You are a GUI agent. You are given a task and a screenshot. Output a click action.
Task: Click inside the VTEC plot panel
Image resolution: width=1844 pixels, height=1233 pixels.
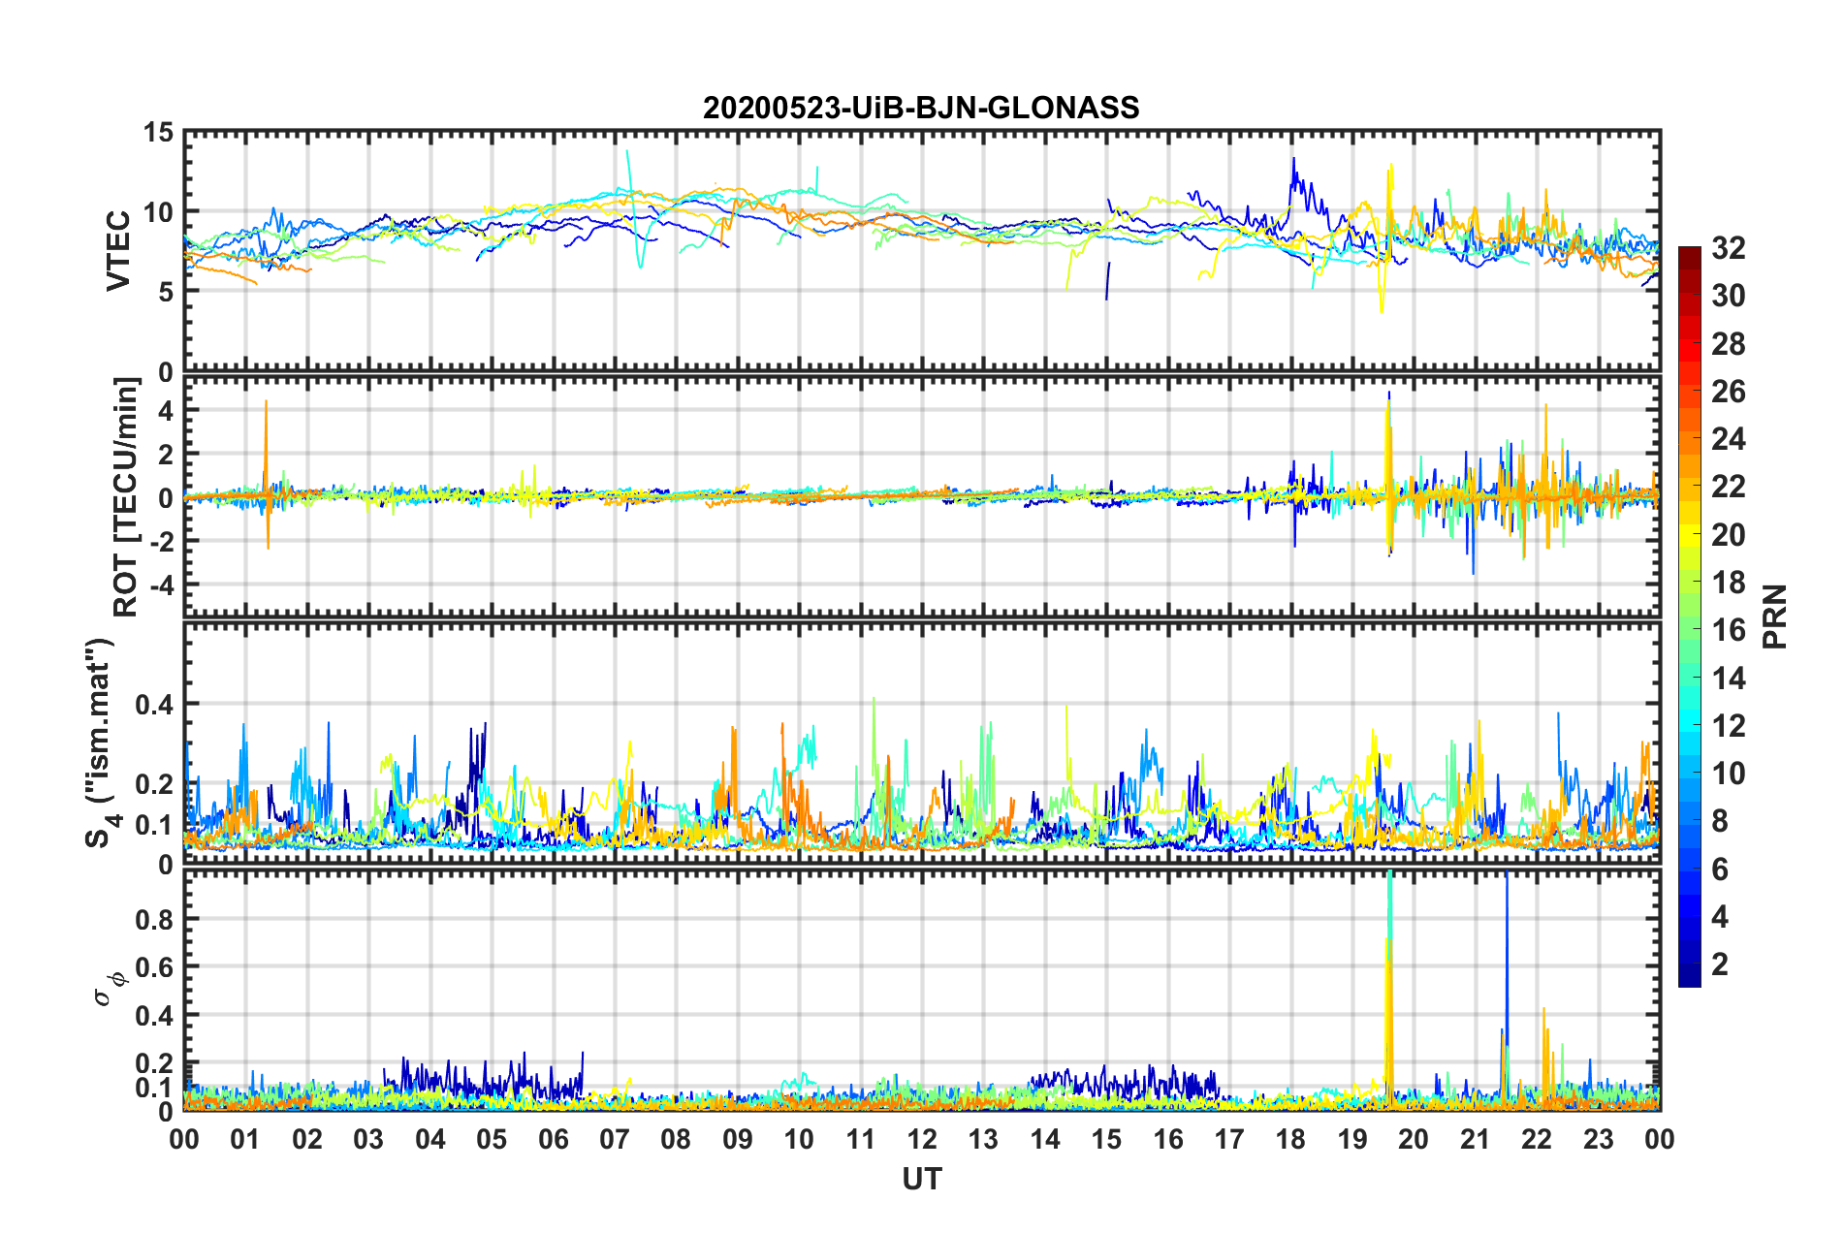point(921,250)
